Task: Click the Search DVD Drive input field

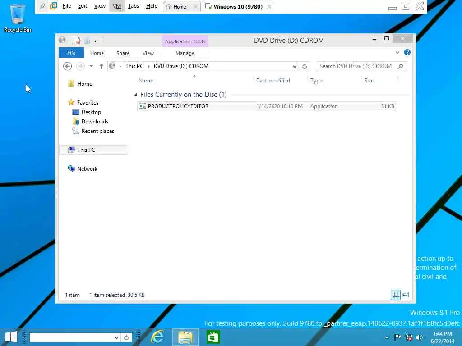Action: [x=356, y=66]
